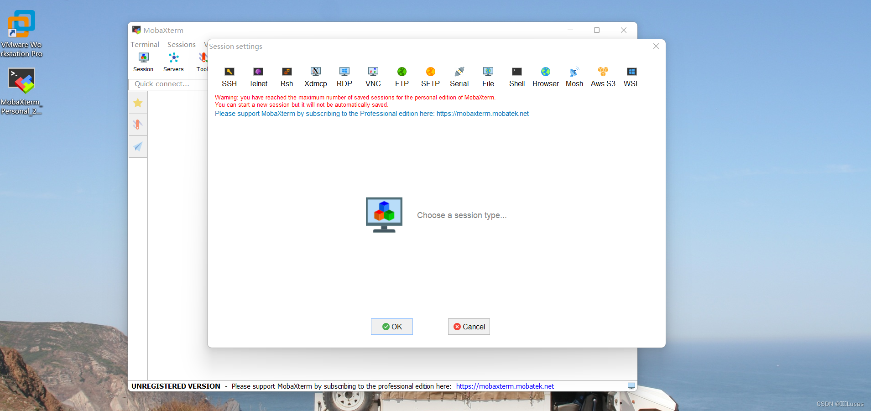
Task: Close the Session settings dialog
Action: [x=656, y=46]
